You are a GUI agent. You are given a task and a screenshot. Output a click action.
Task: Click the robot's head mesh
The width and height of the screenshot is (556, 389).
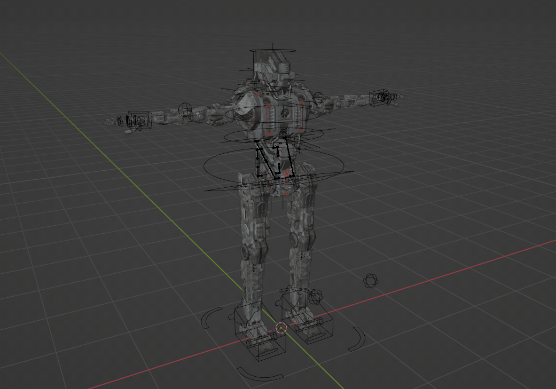pos(273,67)
